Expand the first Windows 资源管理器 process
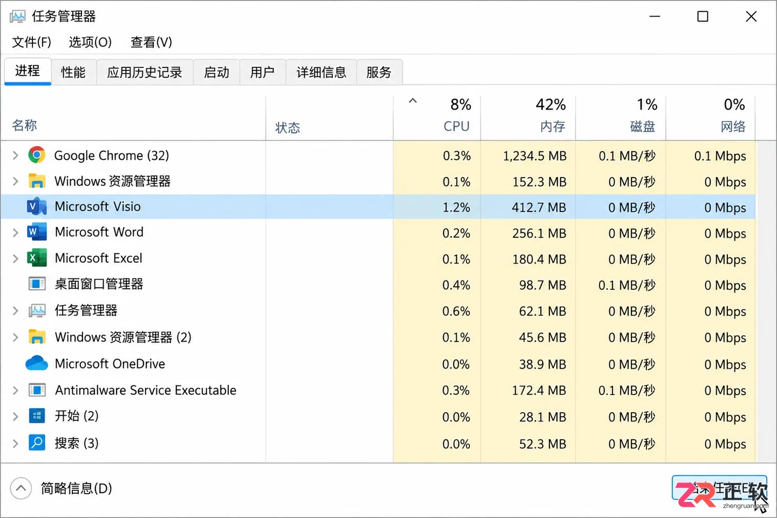This screenshot has width=777, height=518. [x=15, y=181]
